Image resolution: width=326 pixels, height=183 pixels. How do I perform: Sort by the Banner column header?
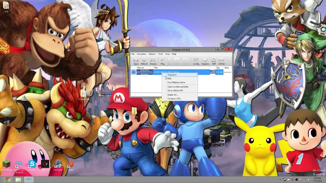coord(144,68)
